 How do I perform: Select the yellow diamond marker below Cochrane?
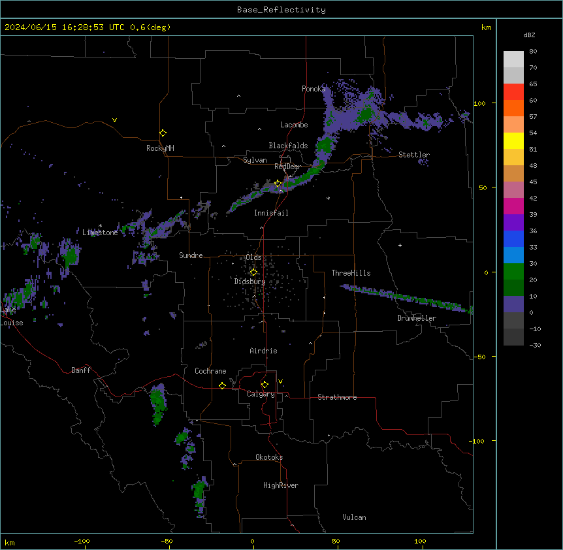(x=222, y=385)
